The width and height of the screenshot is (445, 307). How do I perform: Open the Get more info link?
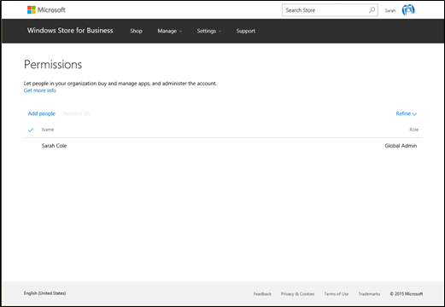40,90
